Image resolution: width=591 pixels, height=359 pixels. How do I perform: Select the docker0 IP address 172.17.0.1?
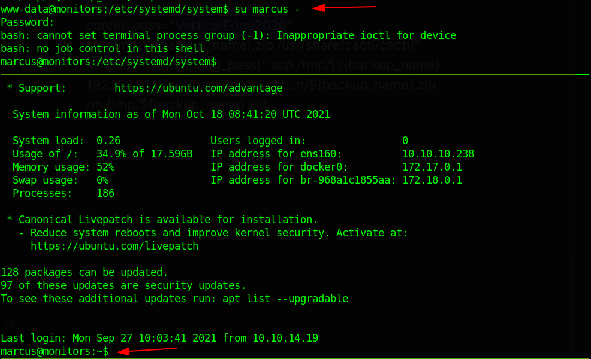(x=432, y=168)
